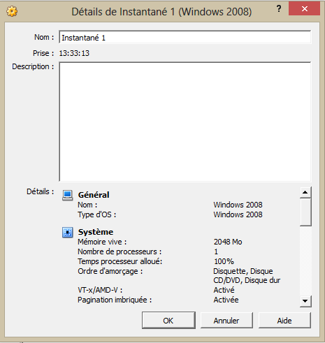Cancel with the Annuler button
This screenshot has width=325, height=343.
[226, 321]
